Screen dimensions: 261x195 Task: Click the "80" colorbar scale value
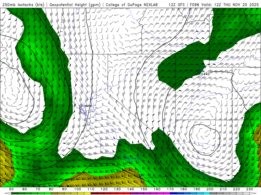point(51,189)
